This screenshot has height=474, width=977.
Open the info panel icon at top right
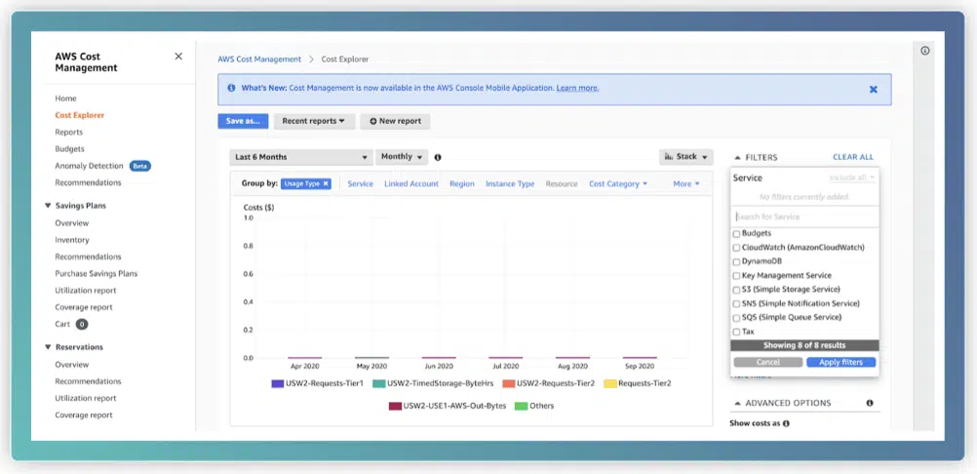pos(924,51)
